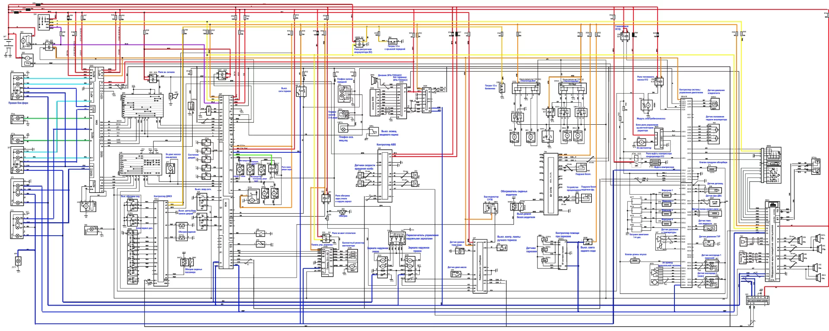Click the ЭРА-ГЛОНАСС speaker symbol
This screenshot has height=331, width=829.
click(x=373, y=81)
